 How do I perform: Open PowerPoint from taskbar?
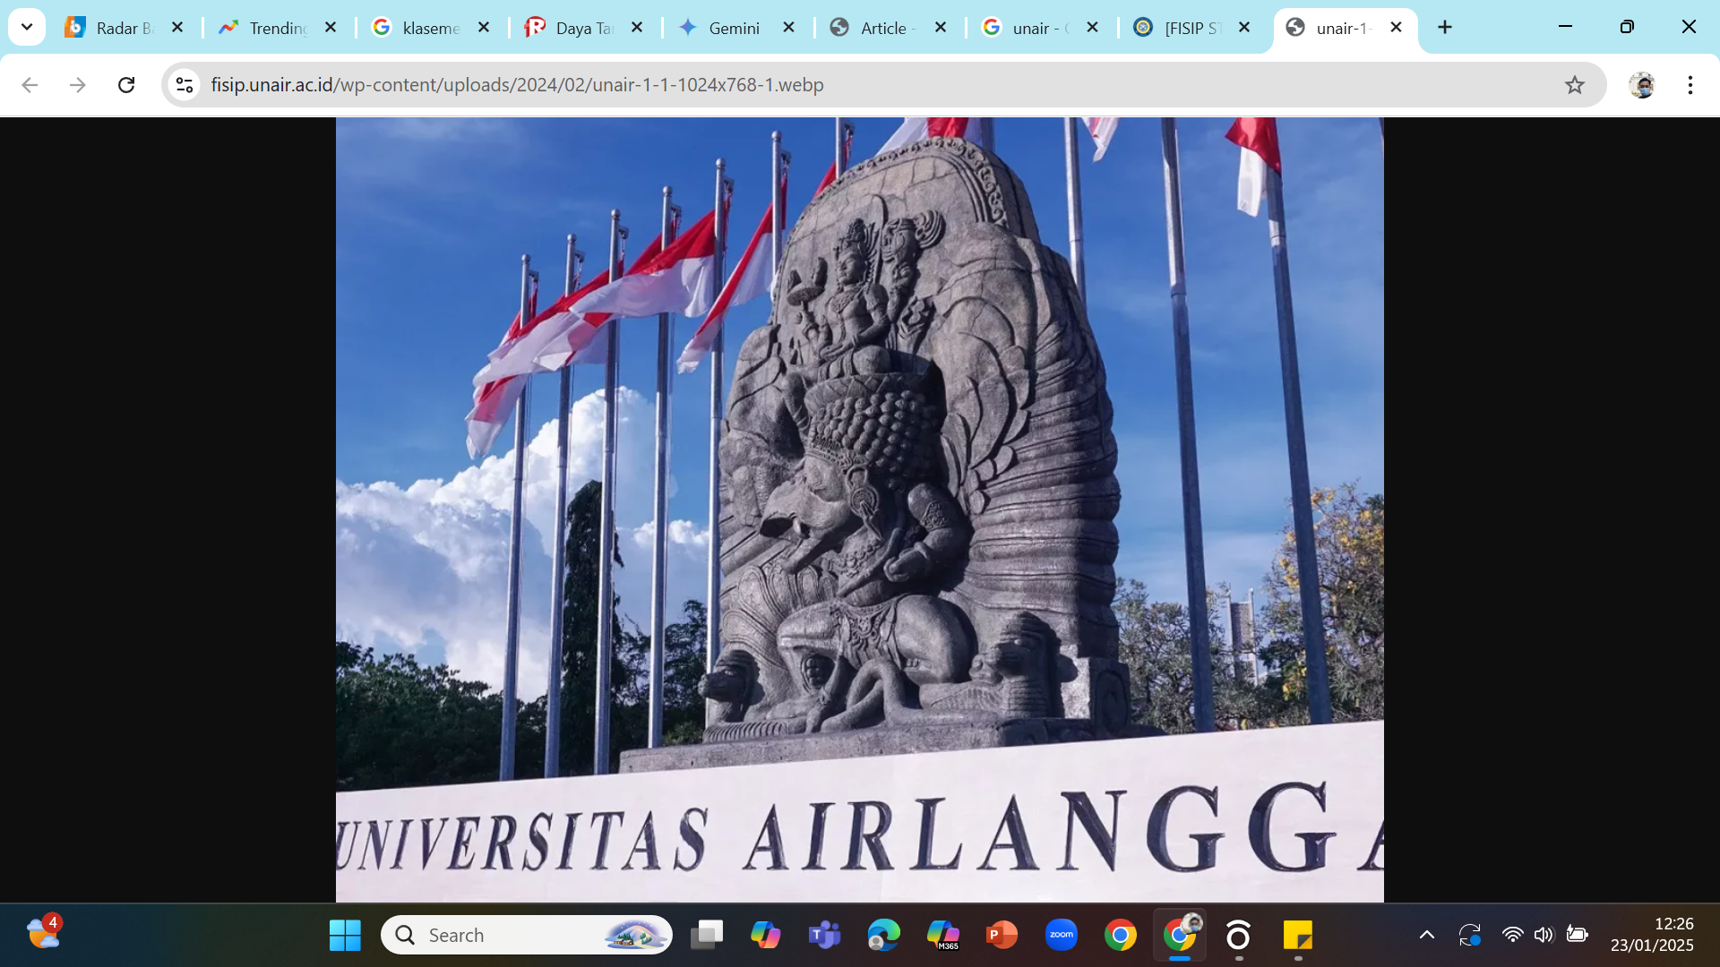click(x=1002, y=935)
